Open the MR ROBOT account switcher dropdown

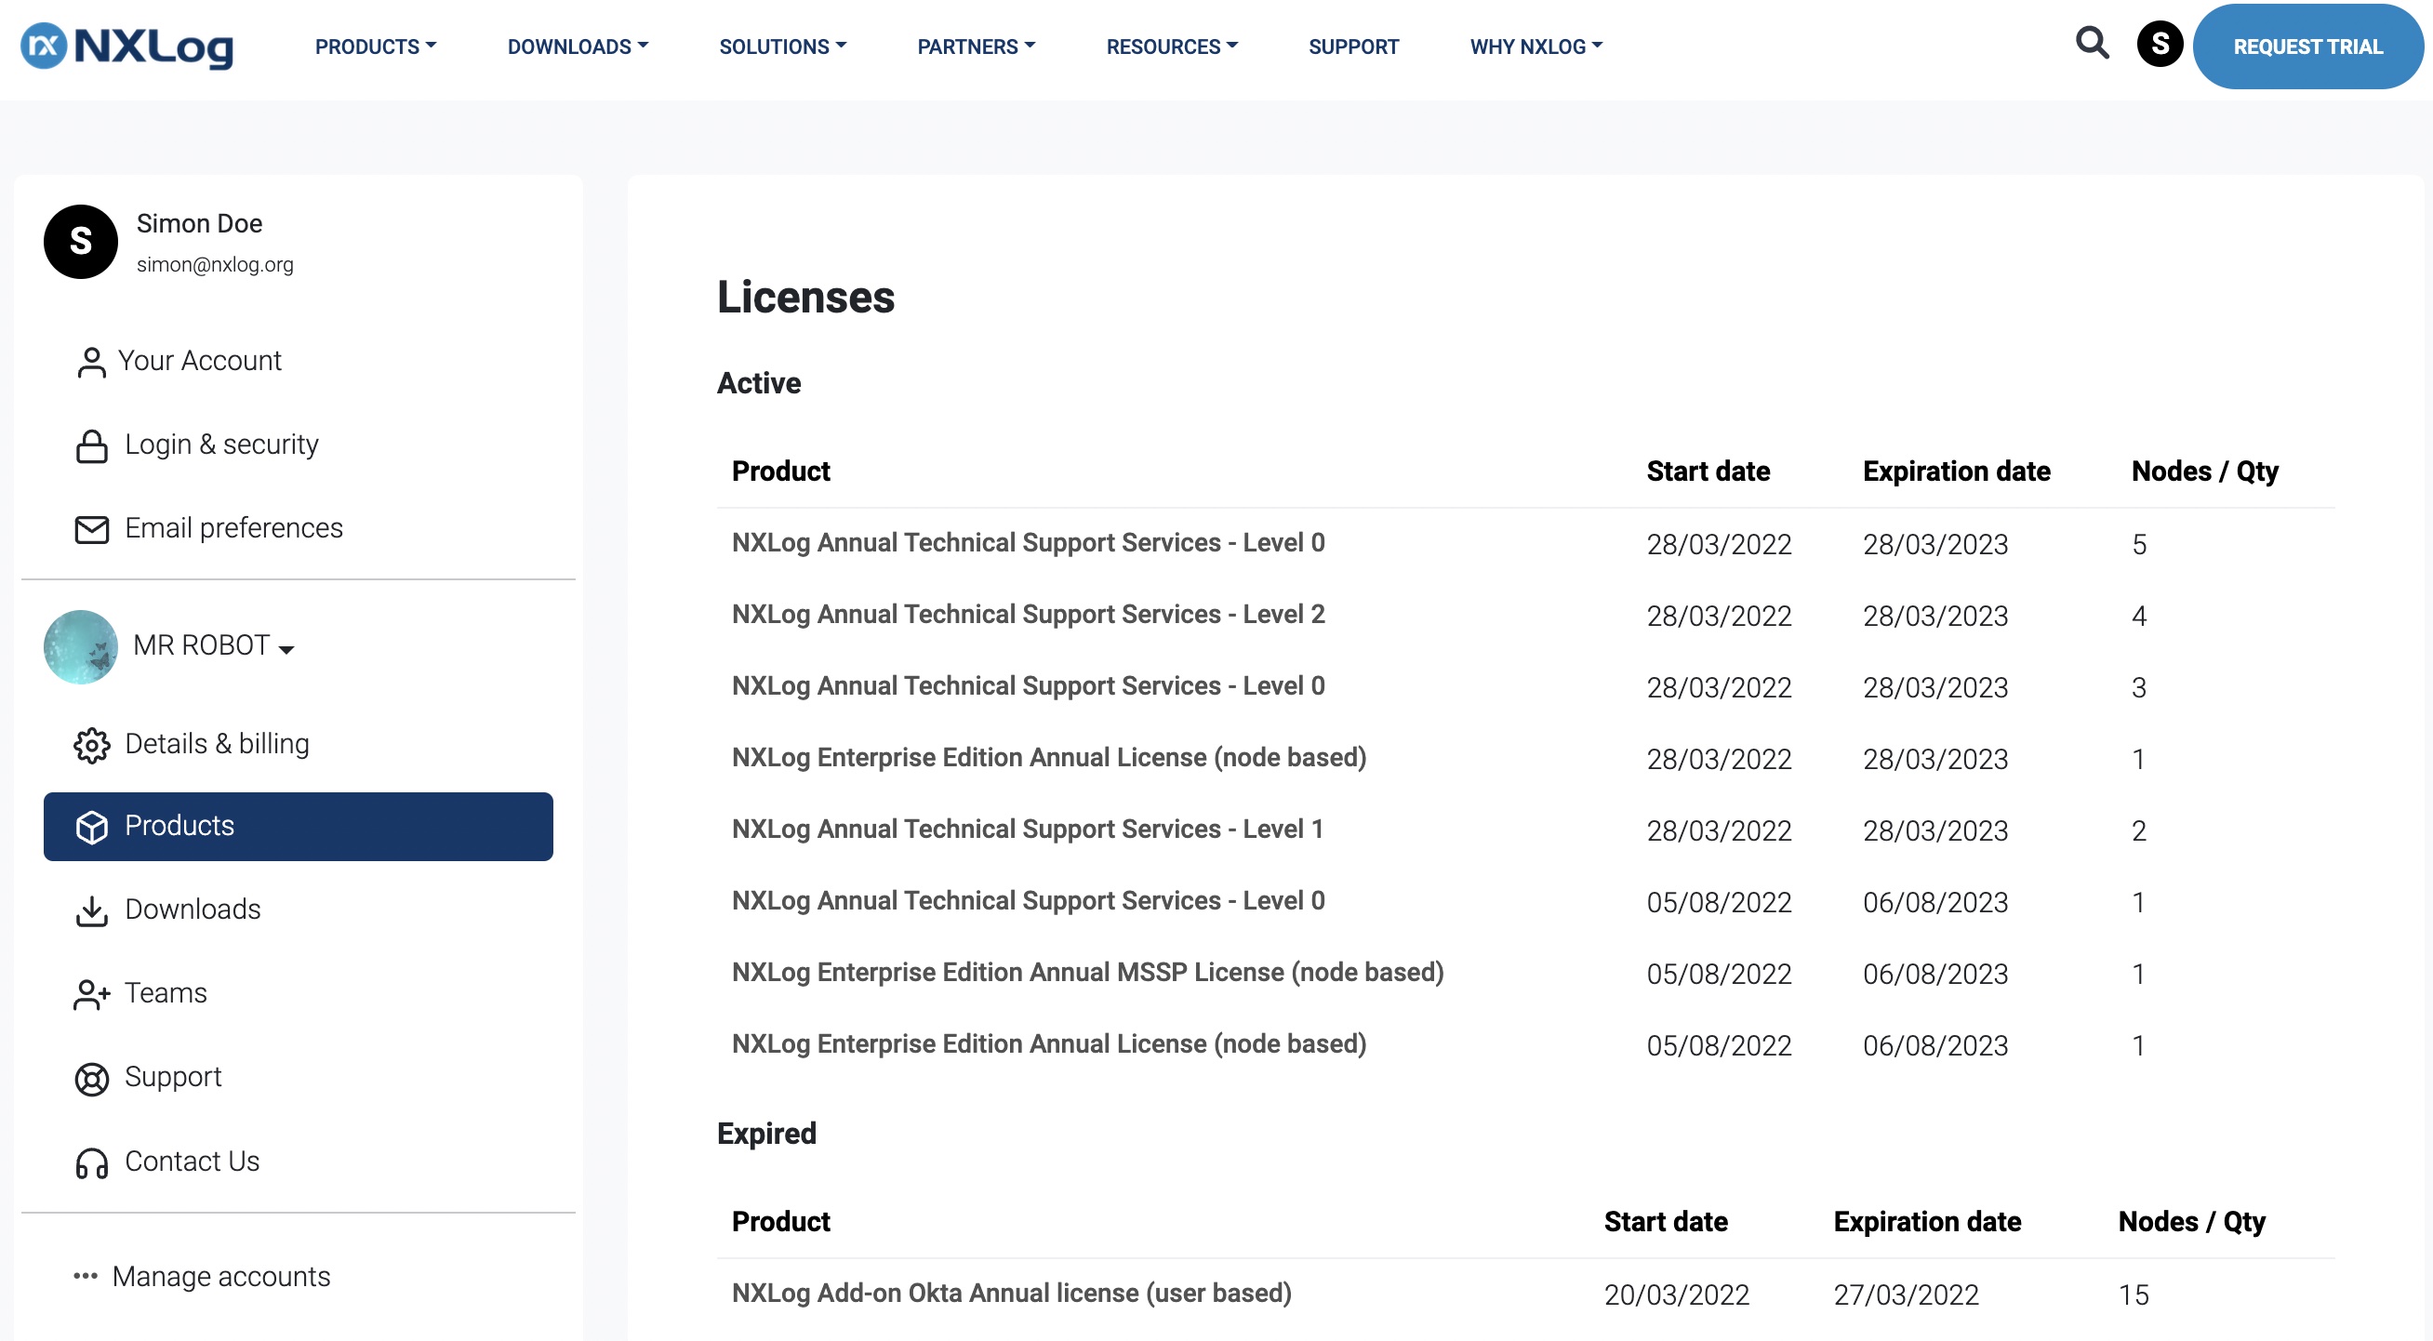[214, 646]
